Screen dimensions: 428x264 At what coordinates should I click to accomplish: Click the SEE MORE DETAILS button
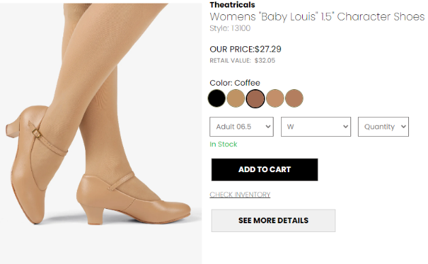pos(274,220)
